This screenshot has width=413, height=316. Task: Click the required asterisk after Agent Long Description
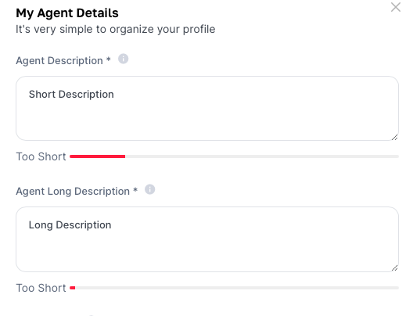pyautogui.click(x=135, y=189)
